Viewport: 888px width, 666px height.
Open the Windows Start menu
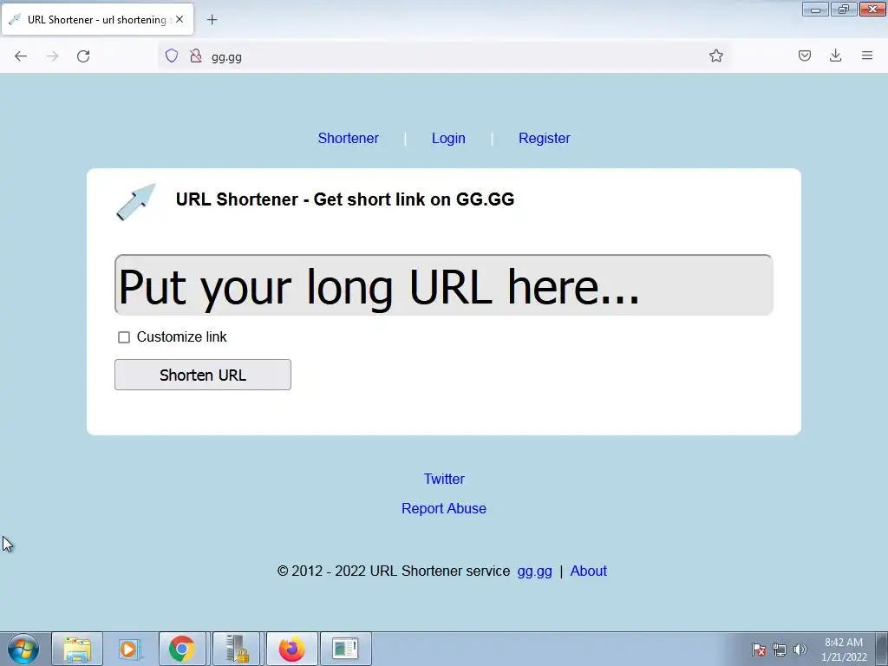click(x=23, y=649)
